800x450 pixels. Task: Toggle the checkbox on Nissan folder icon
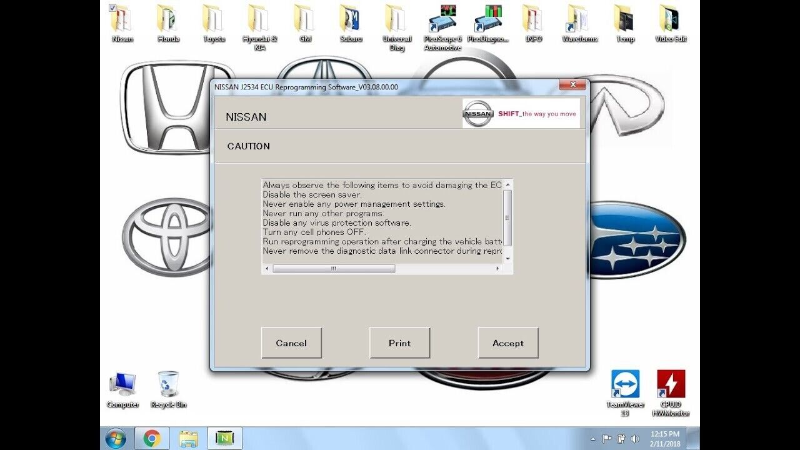112,7
